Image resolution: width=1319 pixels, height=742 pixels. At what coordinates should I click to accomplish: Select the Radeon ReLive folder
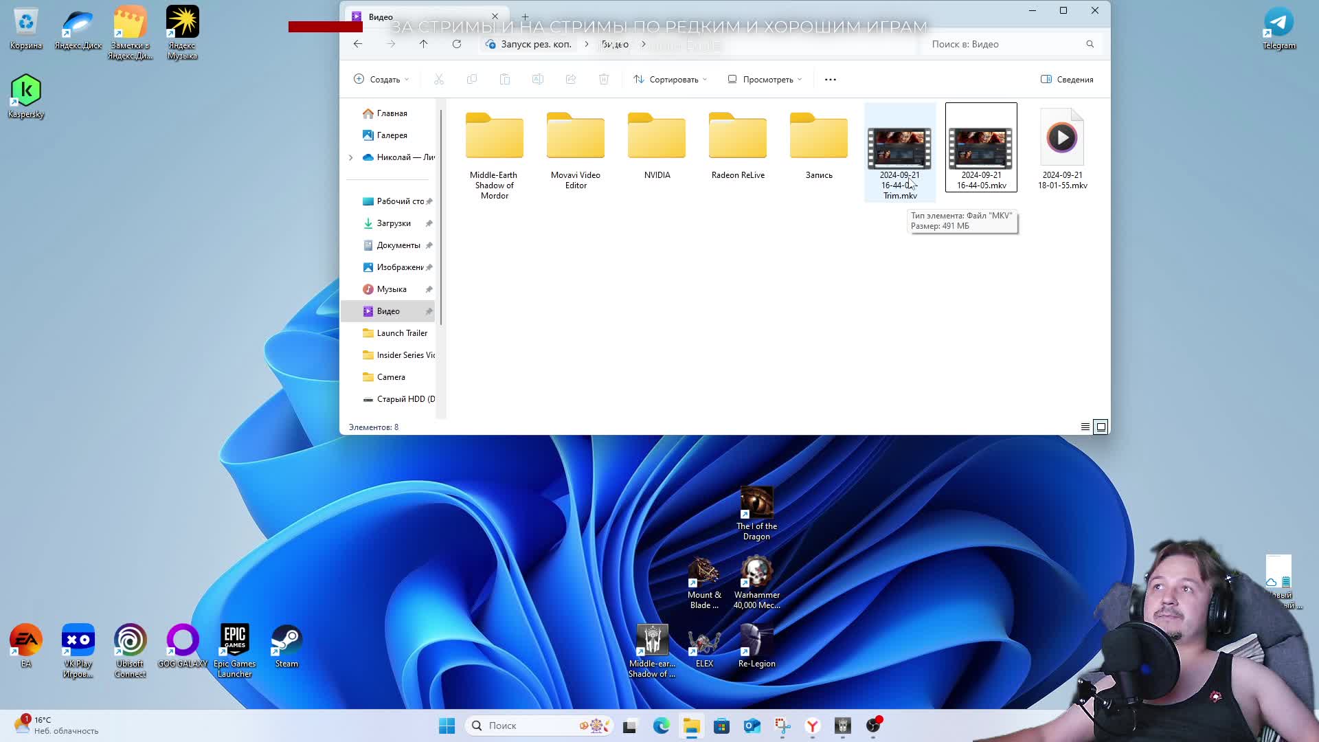[738, 144]
